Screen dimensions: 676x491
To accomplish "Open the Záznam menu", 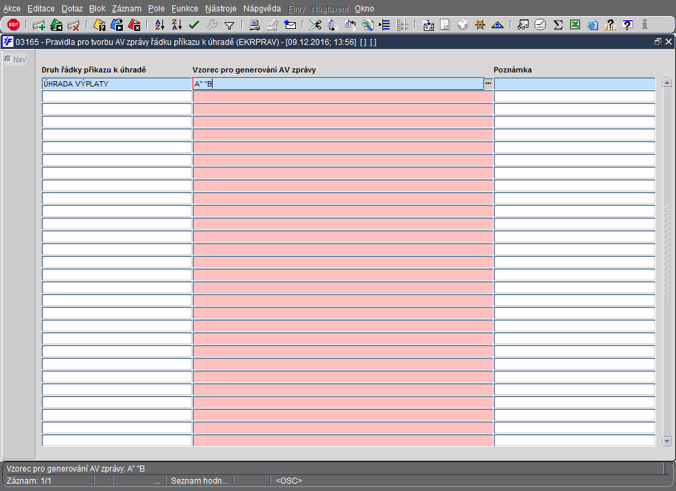I will (126, 9).
